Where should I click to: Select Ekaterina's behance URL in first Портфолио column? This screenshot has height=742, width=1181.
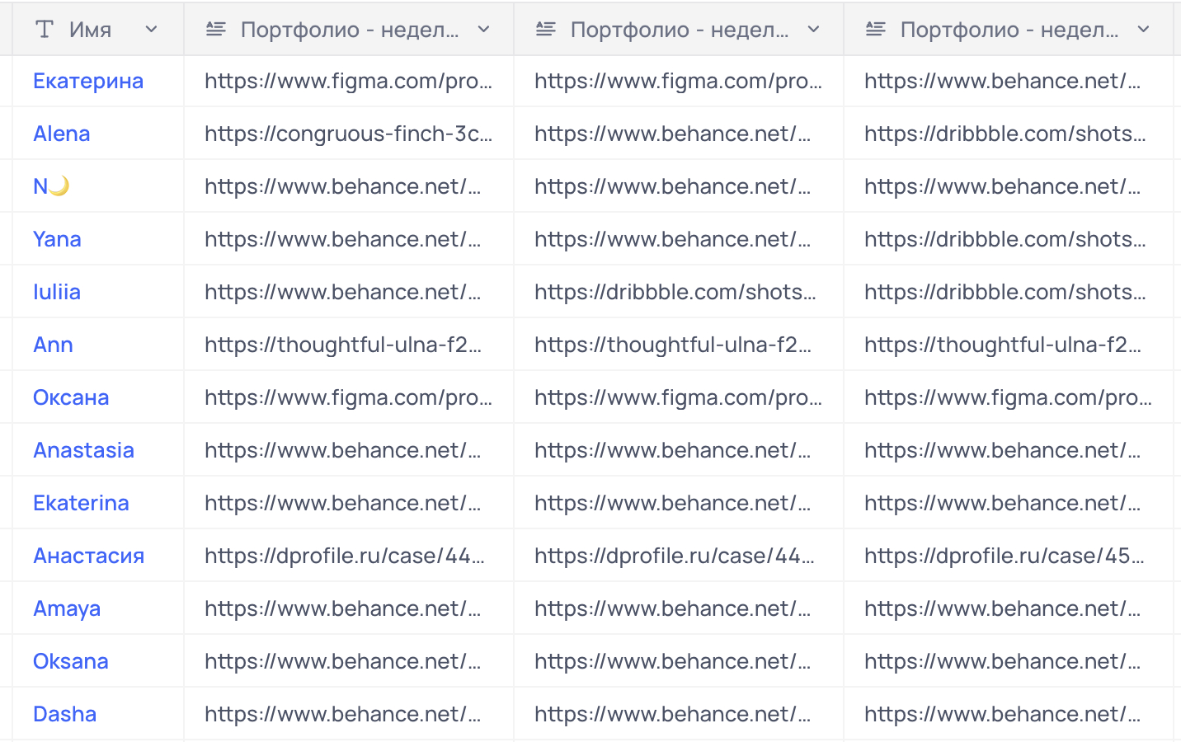pos(349,503)
